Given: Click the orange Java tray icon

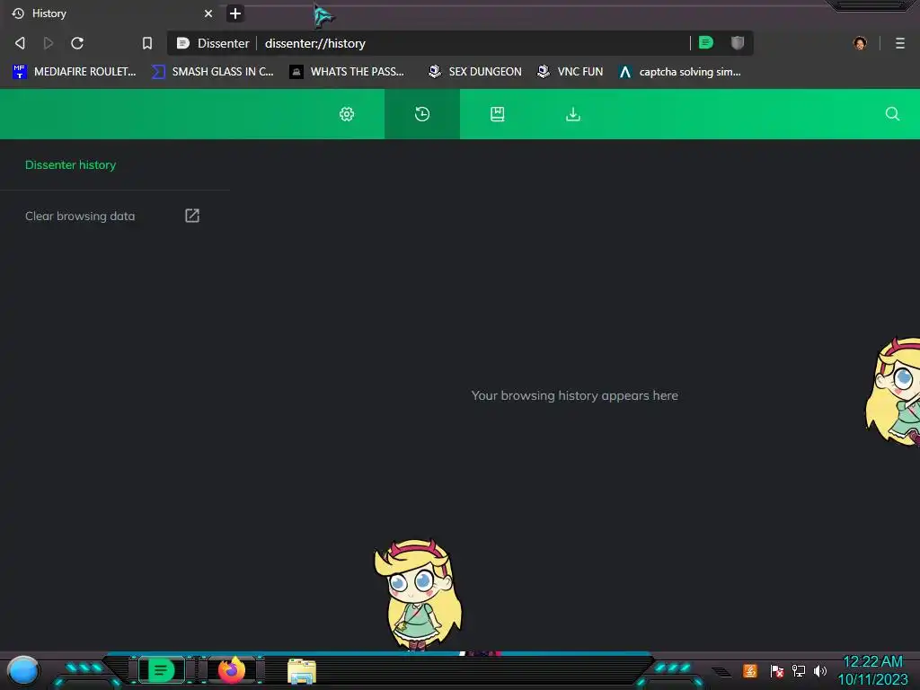Looking at the screenshot, I should pyautogui.click(x=750, y=670).
